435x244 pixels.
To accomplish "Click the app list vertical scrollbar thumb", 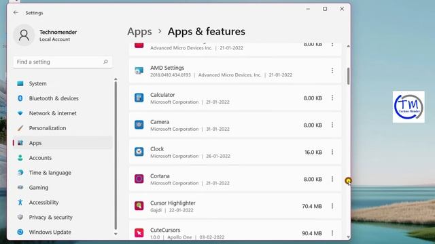I will click(x=348, y=76).
